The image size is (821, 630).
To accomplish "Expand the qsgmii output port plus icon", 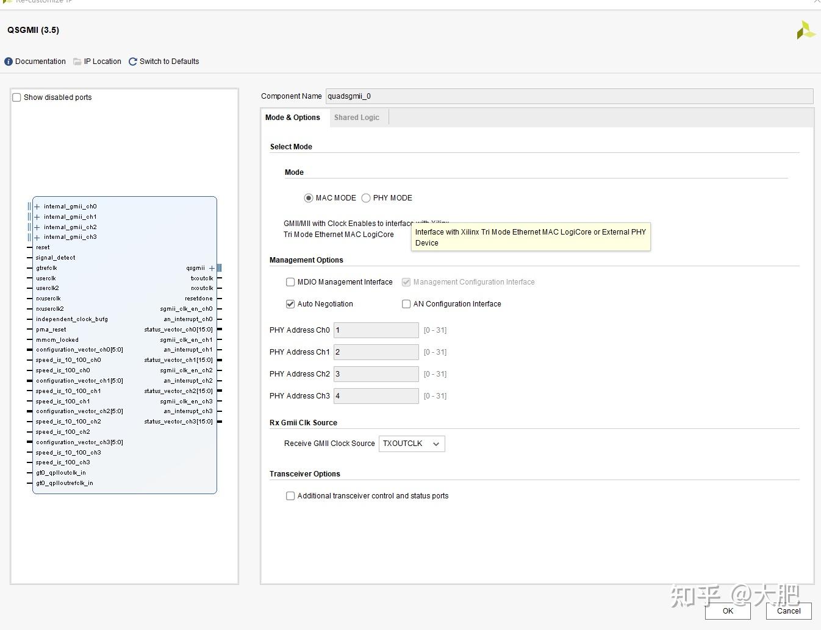I will click(x=212, y=268).
